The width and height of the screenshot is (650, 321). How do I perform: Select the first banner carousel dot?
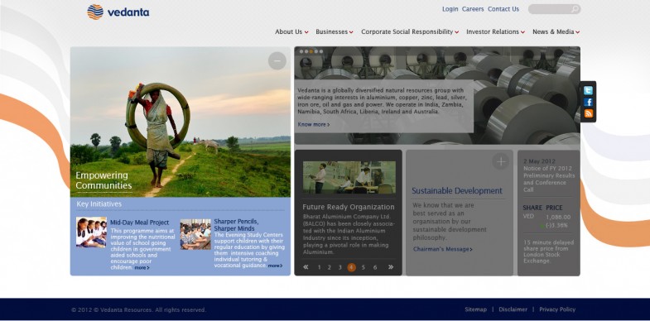[301, 52]
